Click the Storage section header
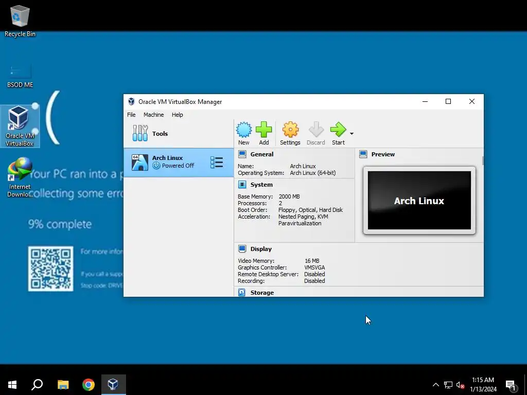Screen dimensions: 527x395 262,293
